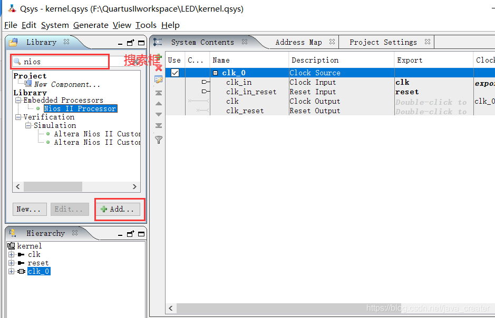Open the System menu
The image size is (495, 318).
[x=55, y=25]
